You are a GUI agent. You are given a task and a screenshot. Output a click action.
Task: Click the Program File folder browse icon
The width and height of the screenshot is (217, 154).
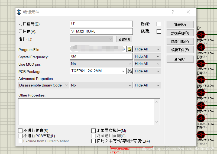pos(129,49)
